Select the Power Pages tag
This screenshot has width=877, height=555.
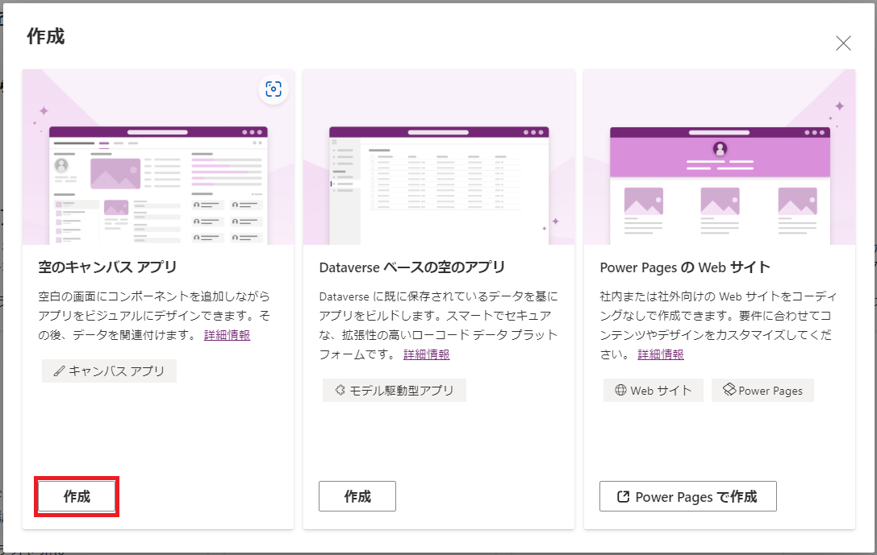762,391
